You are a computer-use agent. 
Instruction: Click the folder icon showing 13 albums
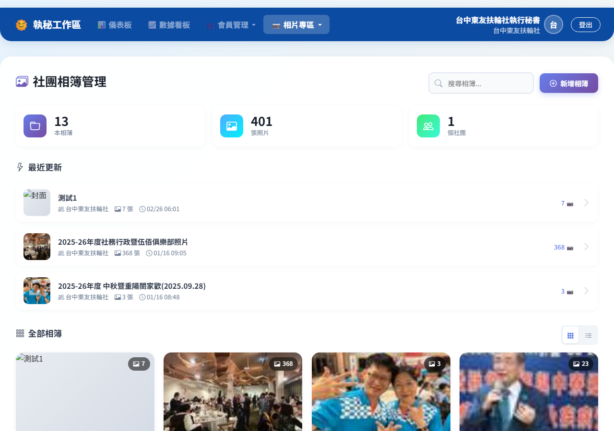(35, 125)
